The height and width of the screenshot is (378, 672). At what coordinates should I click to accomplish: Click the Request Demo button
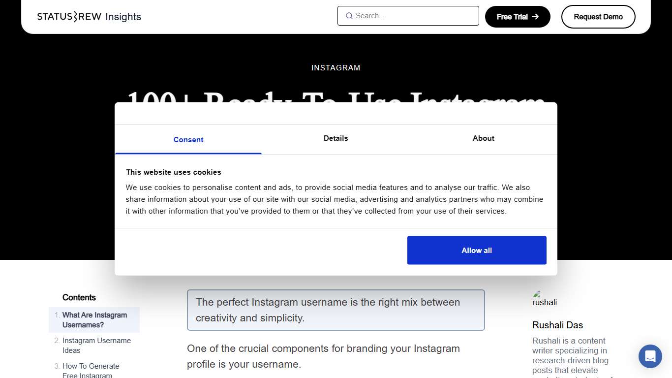[x=598, y=16]
